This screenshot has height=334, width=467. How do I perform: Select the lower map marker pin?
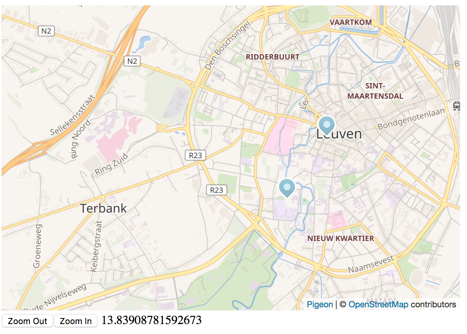(x=287, y=188)
